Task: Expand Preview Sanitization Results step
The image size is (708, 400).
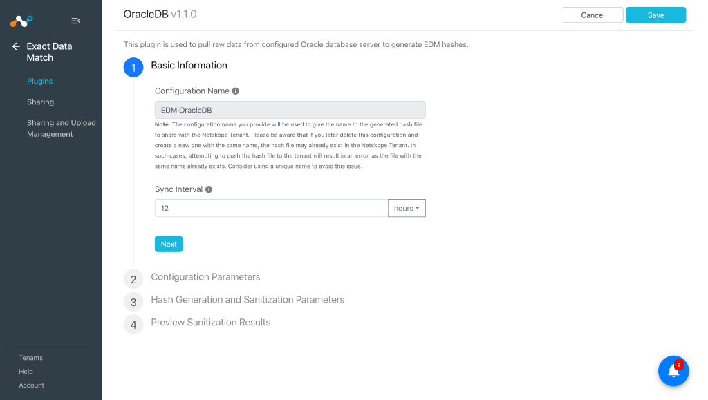Action: (x=210, y=323)
